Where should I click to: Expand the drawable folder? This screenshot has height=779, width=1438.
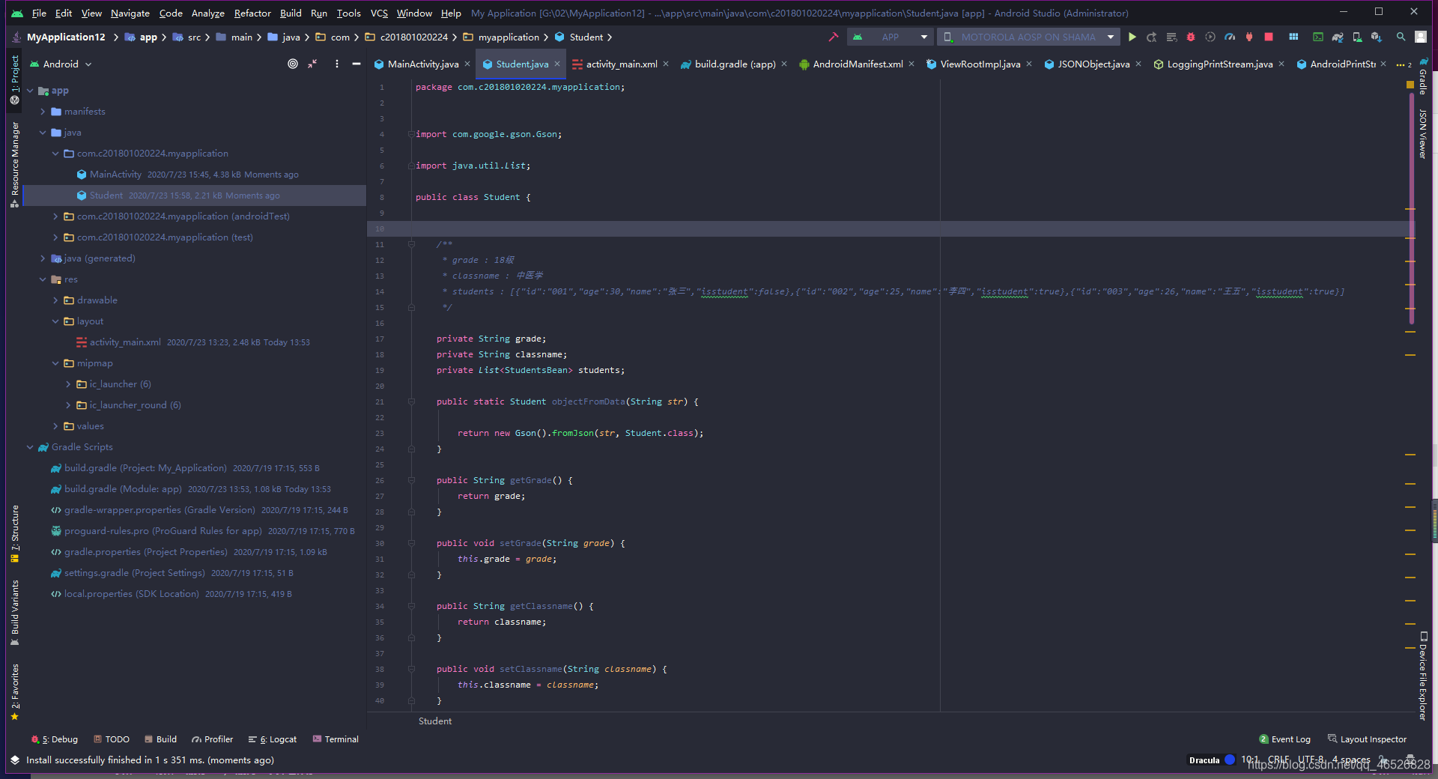click(x=55, y=300)
